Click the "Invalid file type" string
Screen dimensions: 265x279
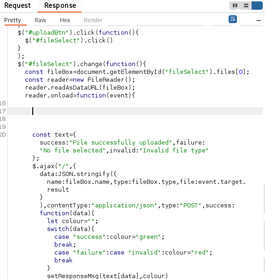[x=174, y=150]
